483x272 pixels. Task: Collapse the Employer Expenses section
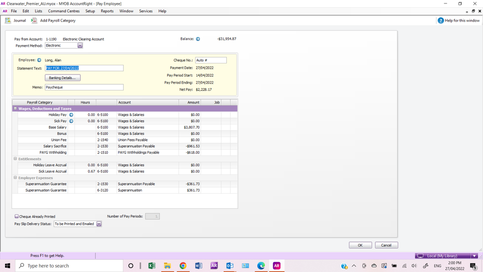point(15,178)
